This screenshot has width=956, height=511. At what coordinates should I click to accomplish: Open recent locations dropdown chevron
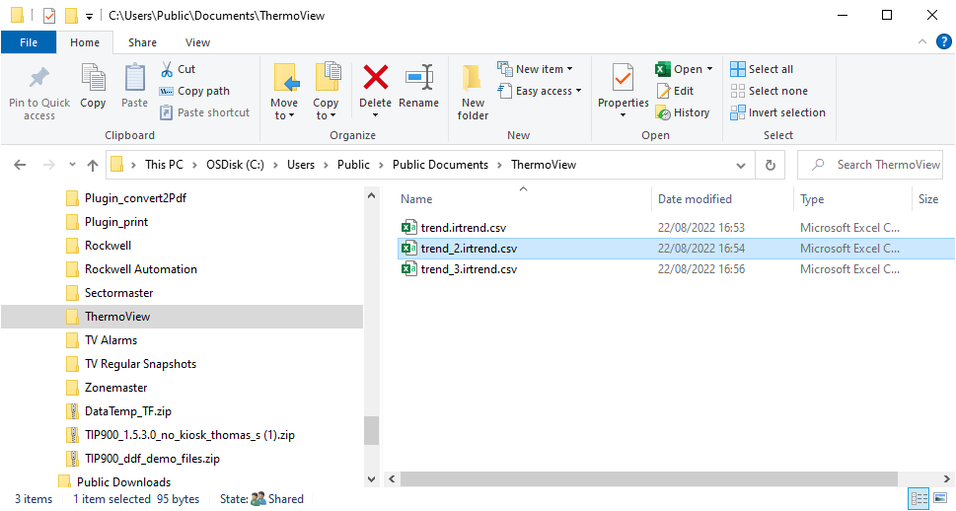73,165
